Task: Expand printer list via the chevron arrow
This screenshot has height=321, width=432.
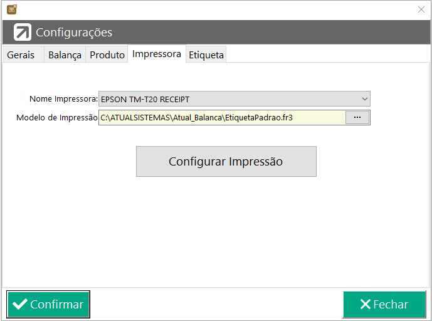Action: coord(364,99)
